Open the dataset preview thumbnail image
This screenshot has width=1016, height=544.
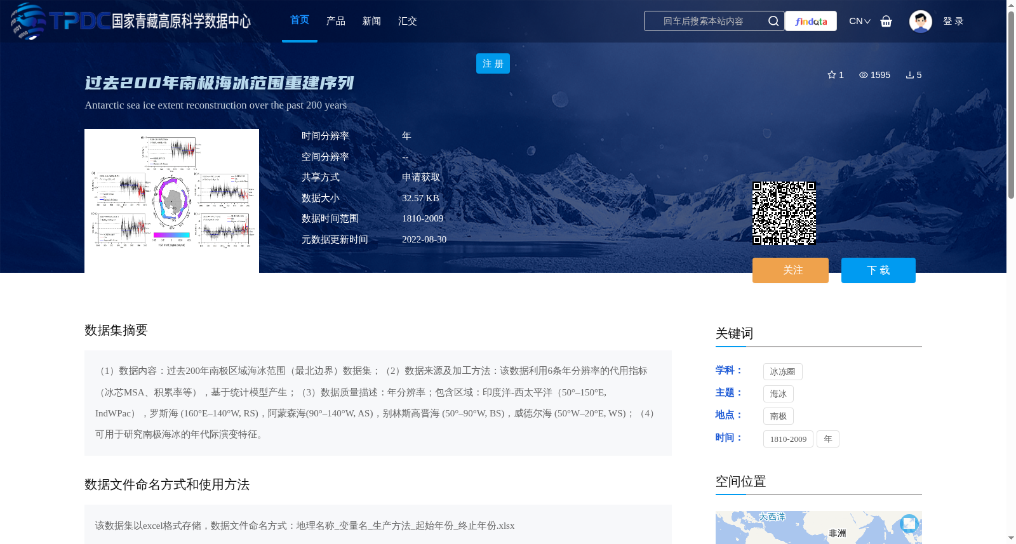click(171, 201)
